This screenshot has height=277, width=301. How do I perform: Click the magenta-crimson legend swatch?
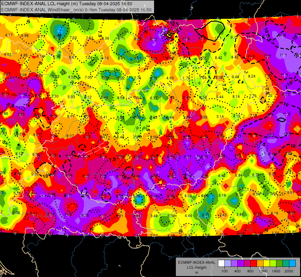tap(247, 263)
